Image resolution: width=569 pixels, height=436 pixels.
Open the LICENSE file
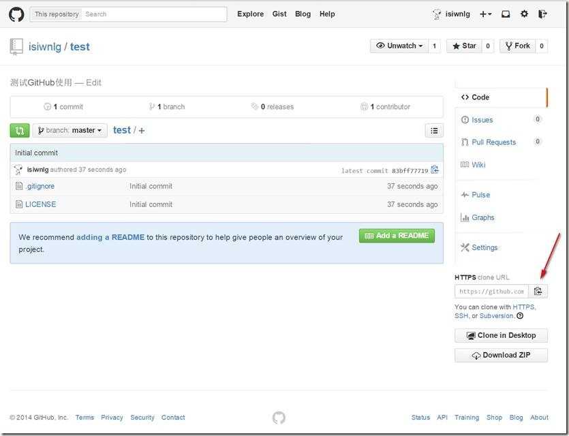pos(41,204)
